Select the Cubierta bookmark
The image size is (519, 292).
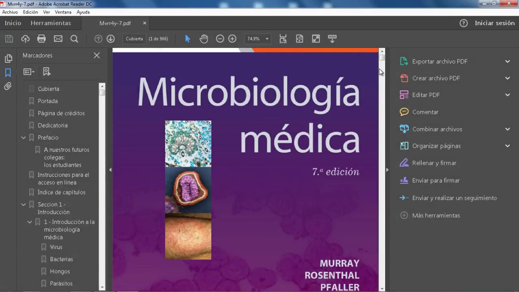48,89
